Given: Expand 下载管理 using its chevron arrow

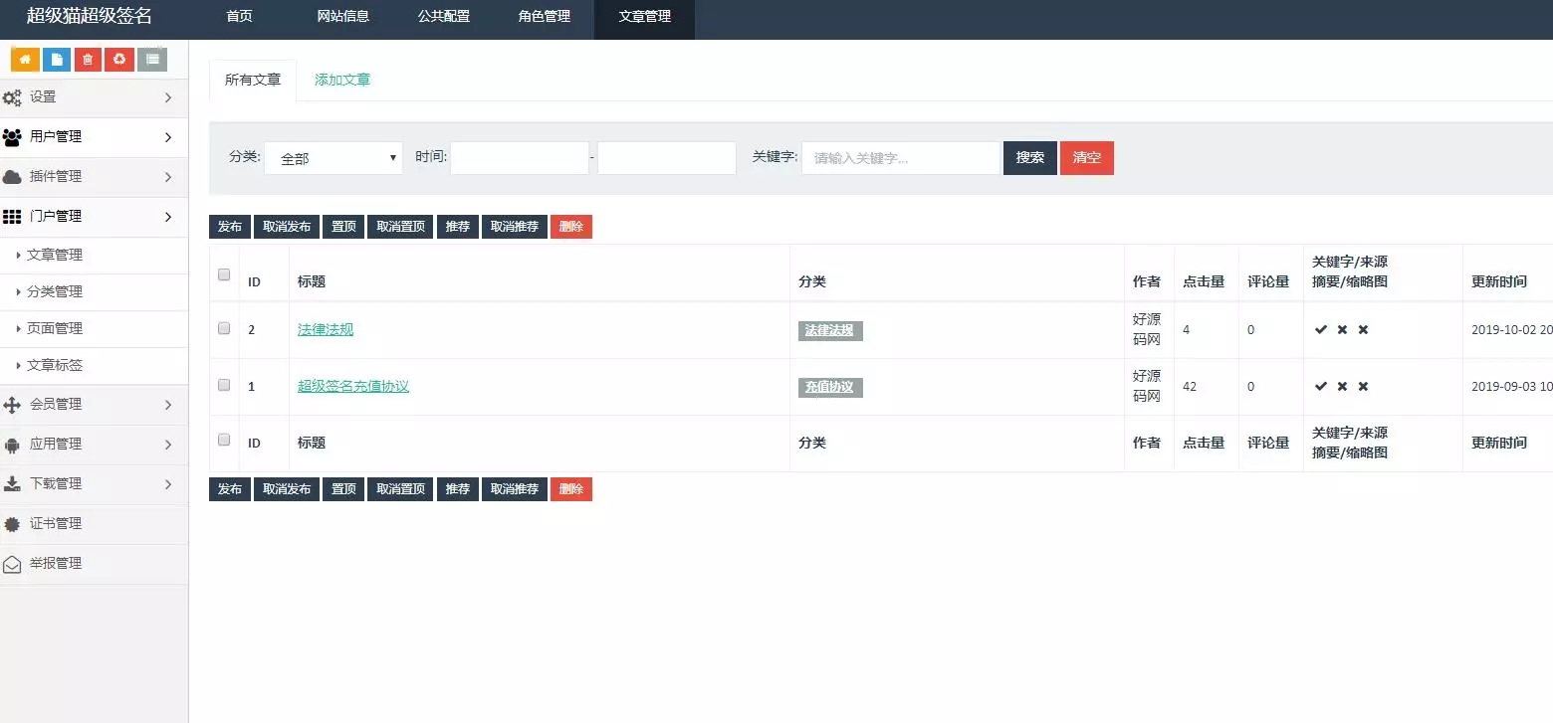Looking at the screenshot, I should coord(168,484).
